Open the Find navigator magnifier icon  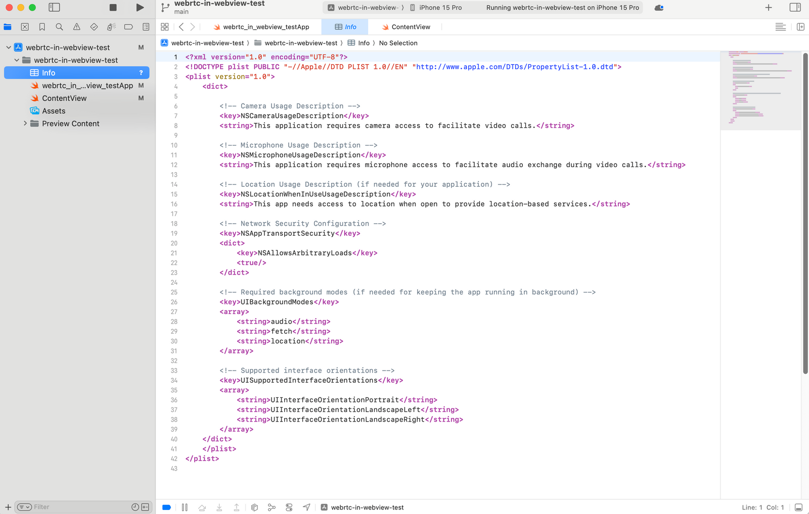click(x=59, y=27)
